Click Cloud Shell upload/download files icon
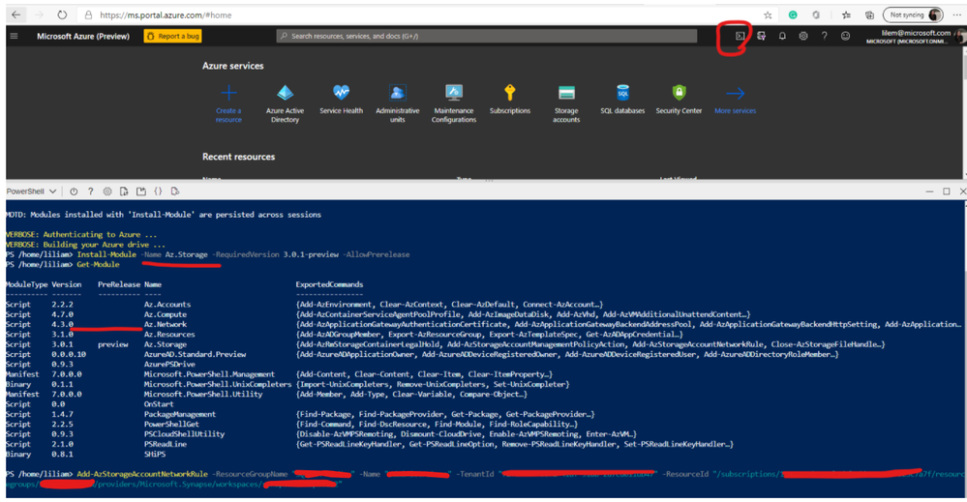The height and width of the screenshot is (502, 967). tap(124, 192)
